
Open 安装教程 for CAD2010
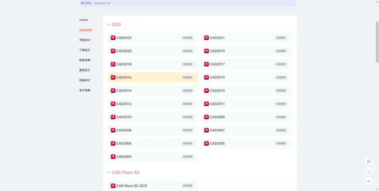click(x=187, y=117)
